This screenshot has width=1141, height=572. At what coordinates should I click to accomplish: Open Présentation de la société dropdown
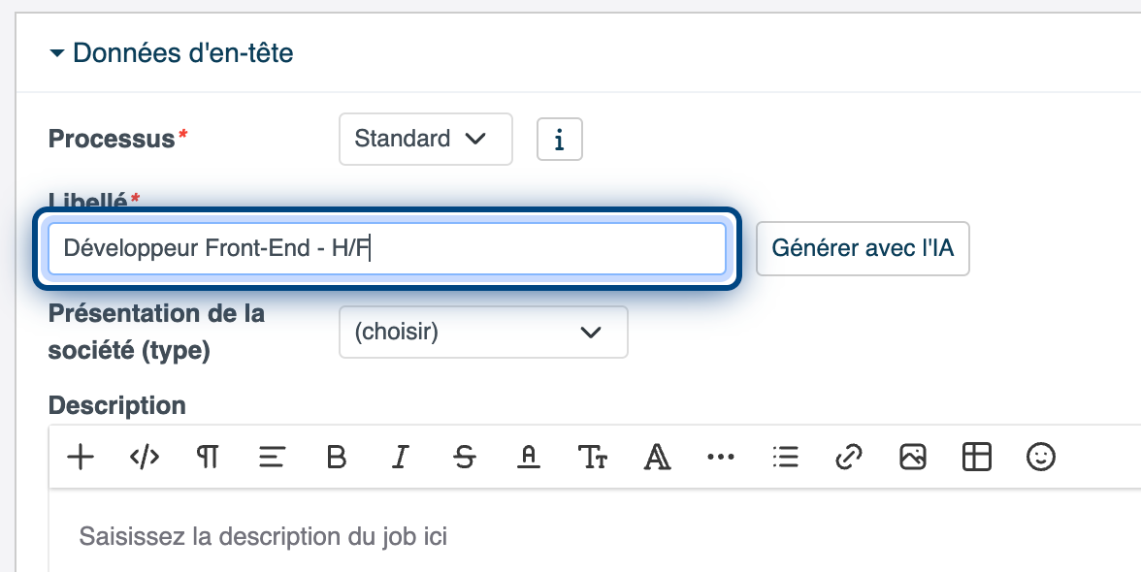tap(483, 332)
